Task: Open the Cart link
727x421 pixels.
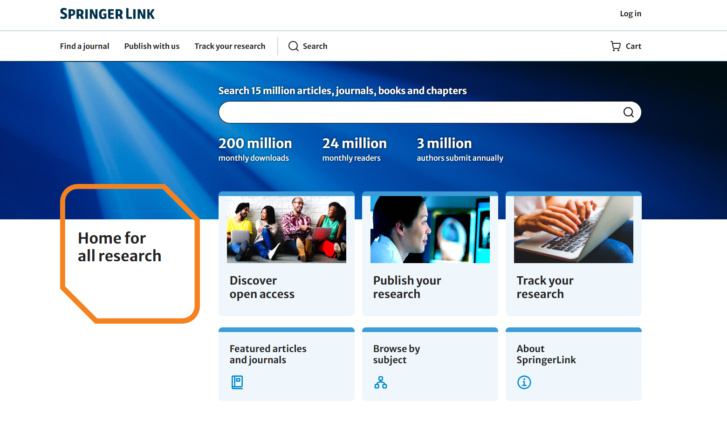Action: coord(626,46)
